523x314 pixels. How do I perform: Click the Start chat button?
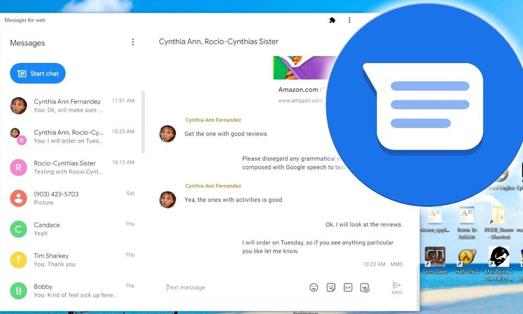click(x=38, y=73)
